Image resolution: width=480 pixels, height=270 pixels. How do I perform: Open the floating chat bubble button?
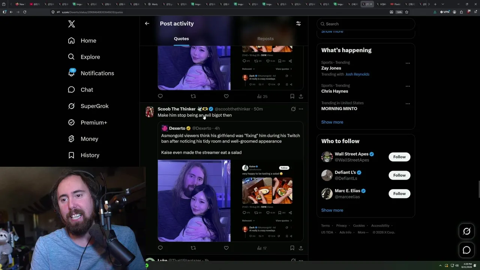pyautogui.click(x=466, y=250)
